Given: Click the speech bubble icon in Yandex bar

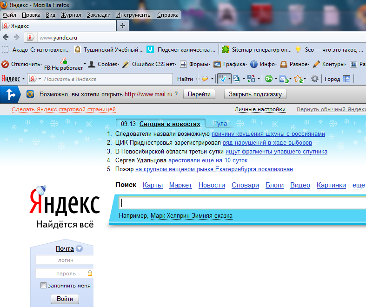Looking at the screenshot, I should tap(205, 79).
